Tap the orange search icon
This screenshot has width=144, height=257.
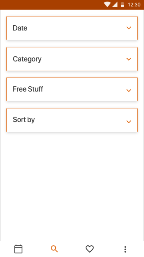(54, 249)
